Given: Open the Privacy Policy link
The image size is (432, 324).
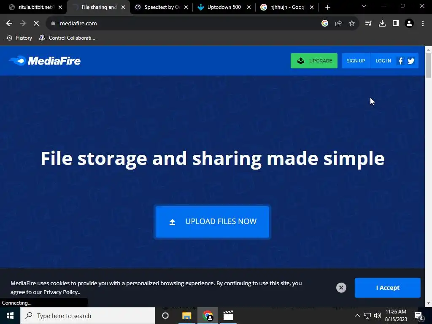Looking at the screenshot, I should pyautogui.click(x=62, y=292).
